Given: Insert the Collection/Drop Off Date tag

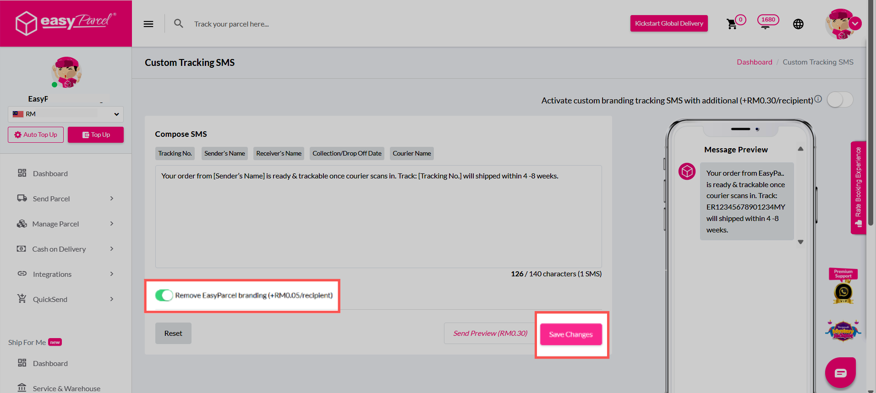Looking at the screenshot, I should [x=347, y=153].
